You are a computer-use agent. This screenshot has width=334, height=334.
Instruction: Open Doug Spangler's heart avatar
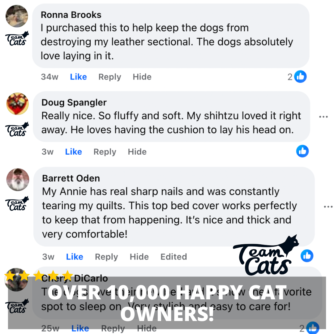(x=17, y=104)
